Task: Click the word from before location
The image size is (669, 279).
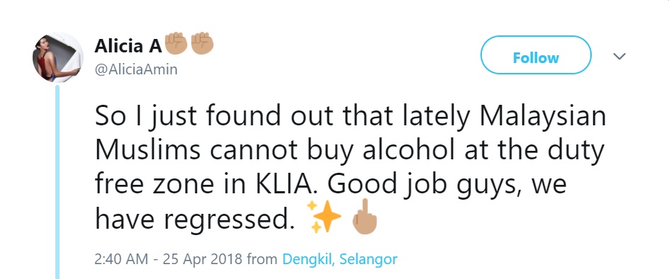Action: tap(262, 259)
